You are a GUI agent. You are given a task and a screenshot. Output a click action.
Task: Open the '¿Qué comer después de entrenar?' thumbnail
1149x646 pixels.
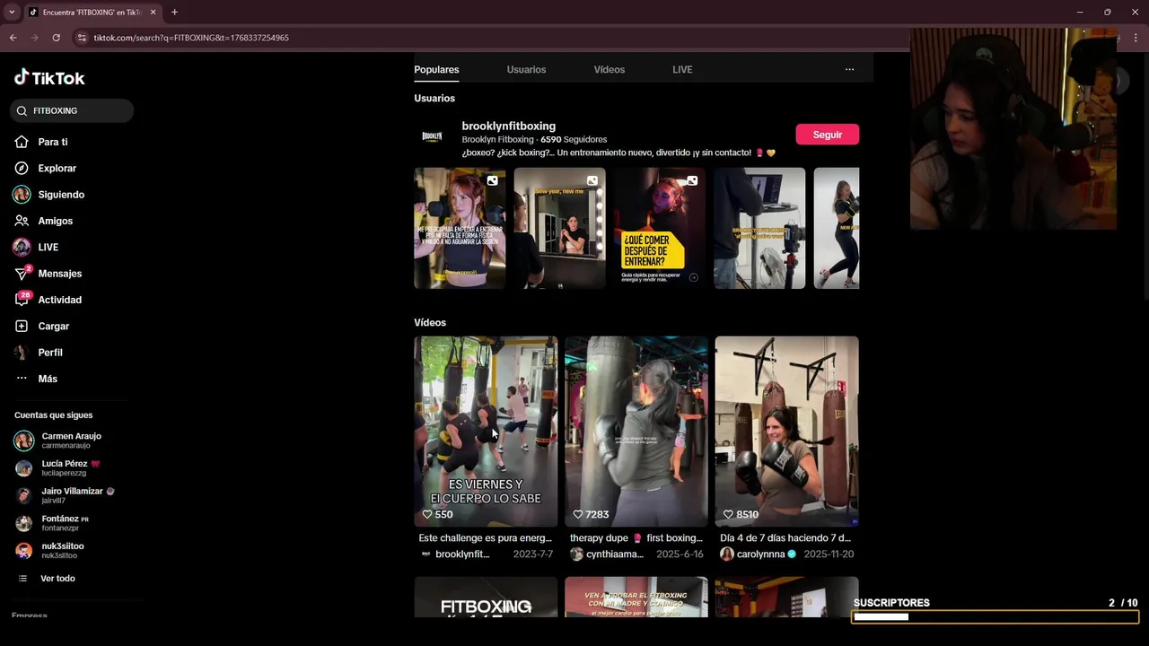pyautogui.click(x=660, y=228)
